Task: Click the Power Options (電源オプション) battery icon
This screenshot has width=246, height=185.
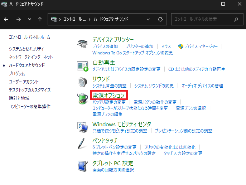Action: [x=83, y=99]
